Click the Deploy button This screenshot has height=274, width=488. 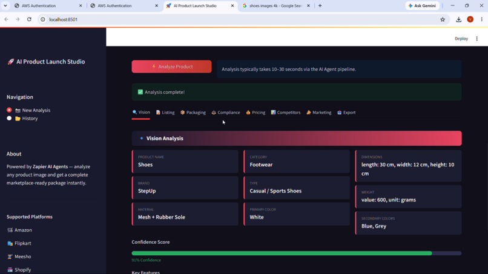(x=461, y=39)
